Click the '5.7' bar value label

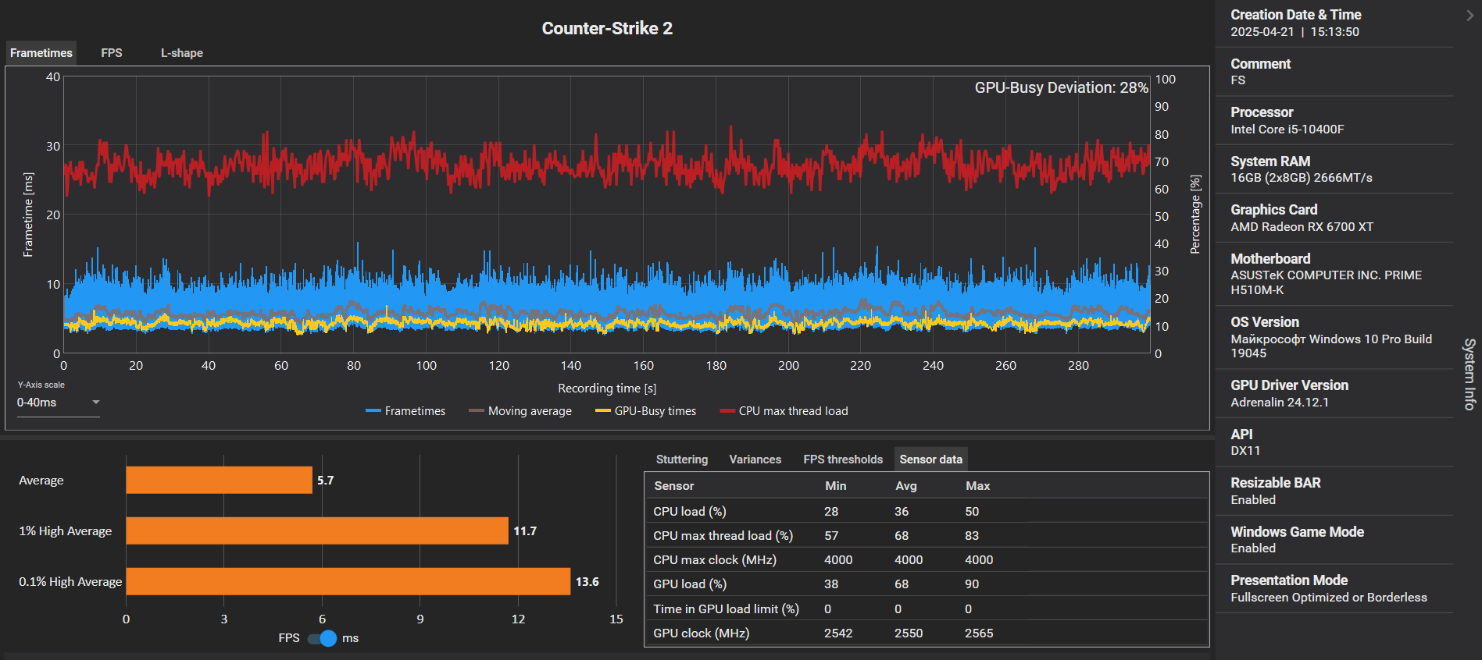(x=326, y=481)
